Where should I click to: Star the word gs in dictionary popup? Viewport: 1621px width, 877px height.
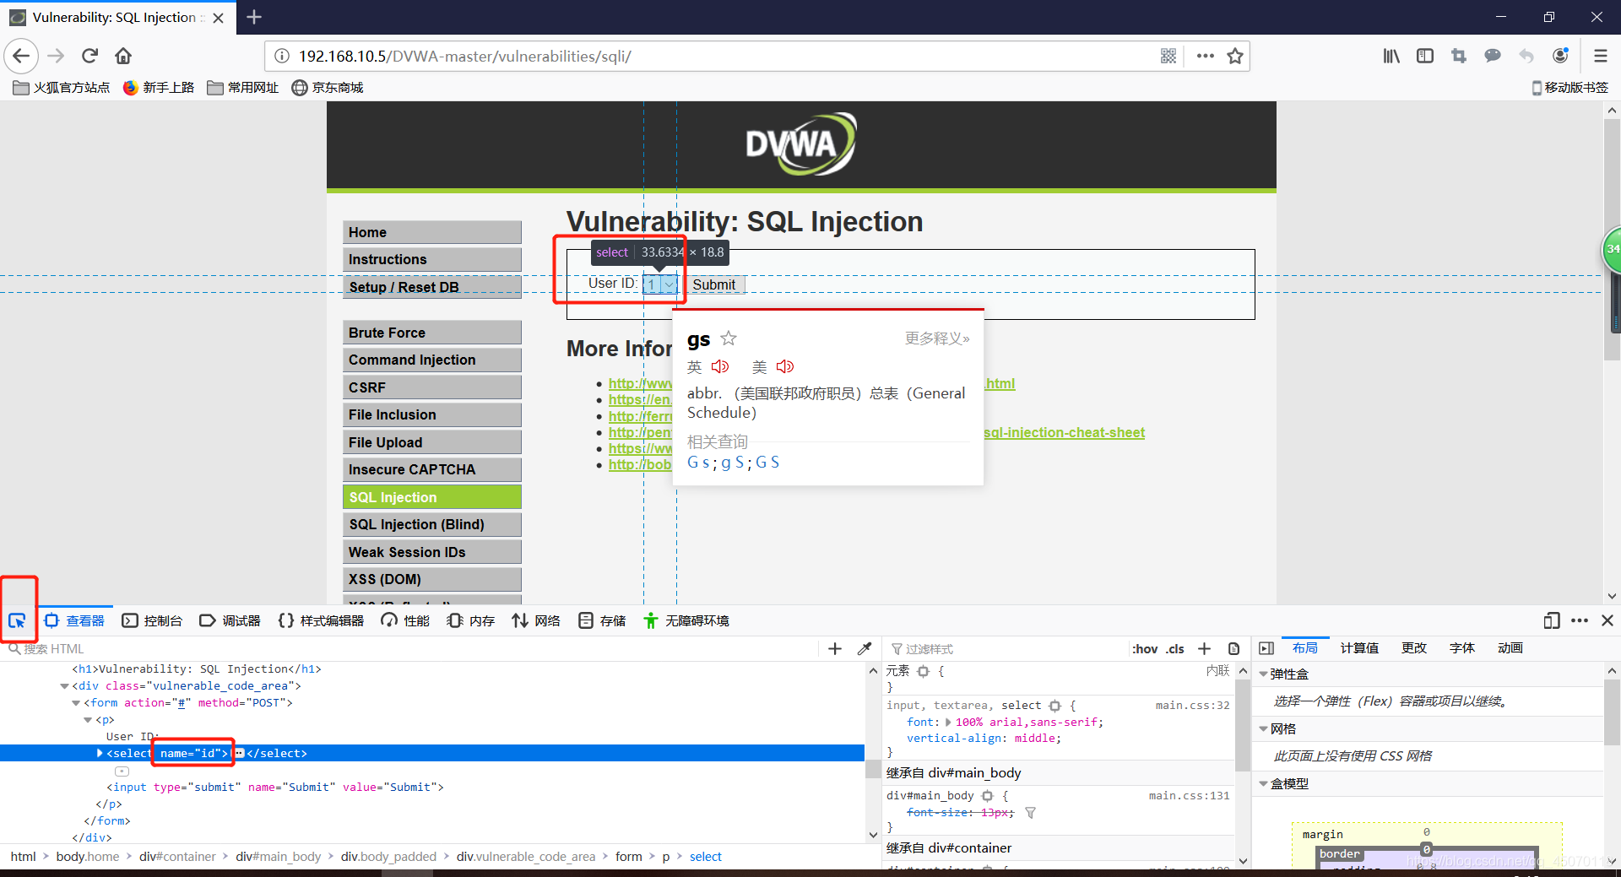(x=729, y=338)
